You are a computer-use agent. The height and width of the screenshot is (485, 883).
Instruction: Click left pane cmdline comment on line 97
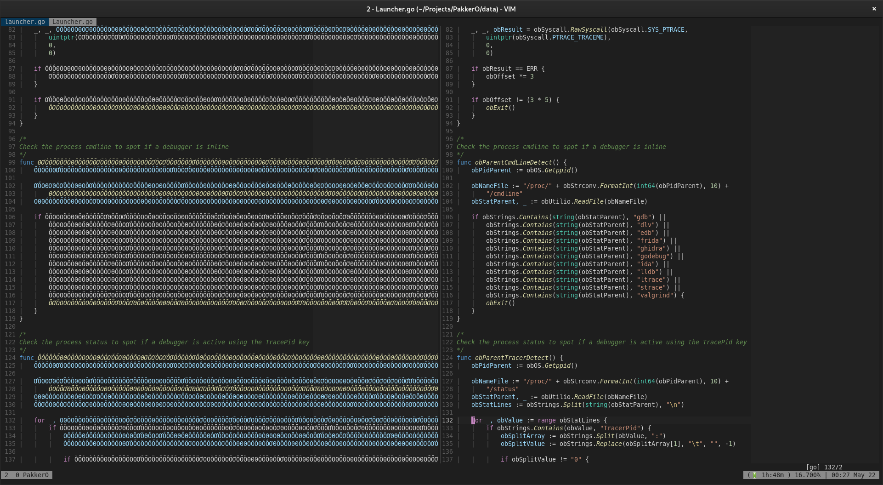coord(124,147)
